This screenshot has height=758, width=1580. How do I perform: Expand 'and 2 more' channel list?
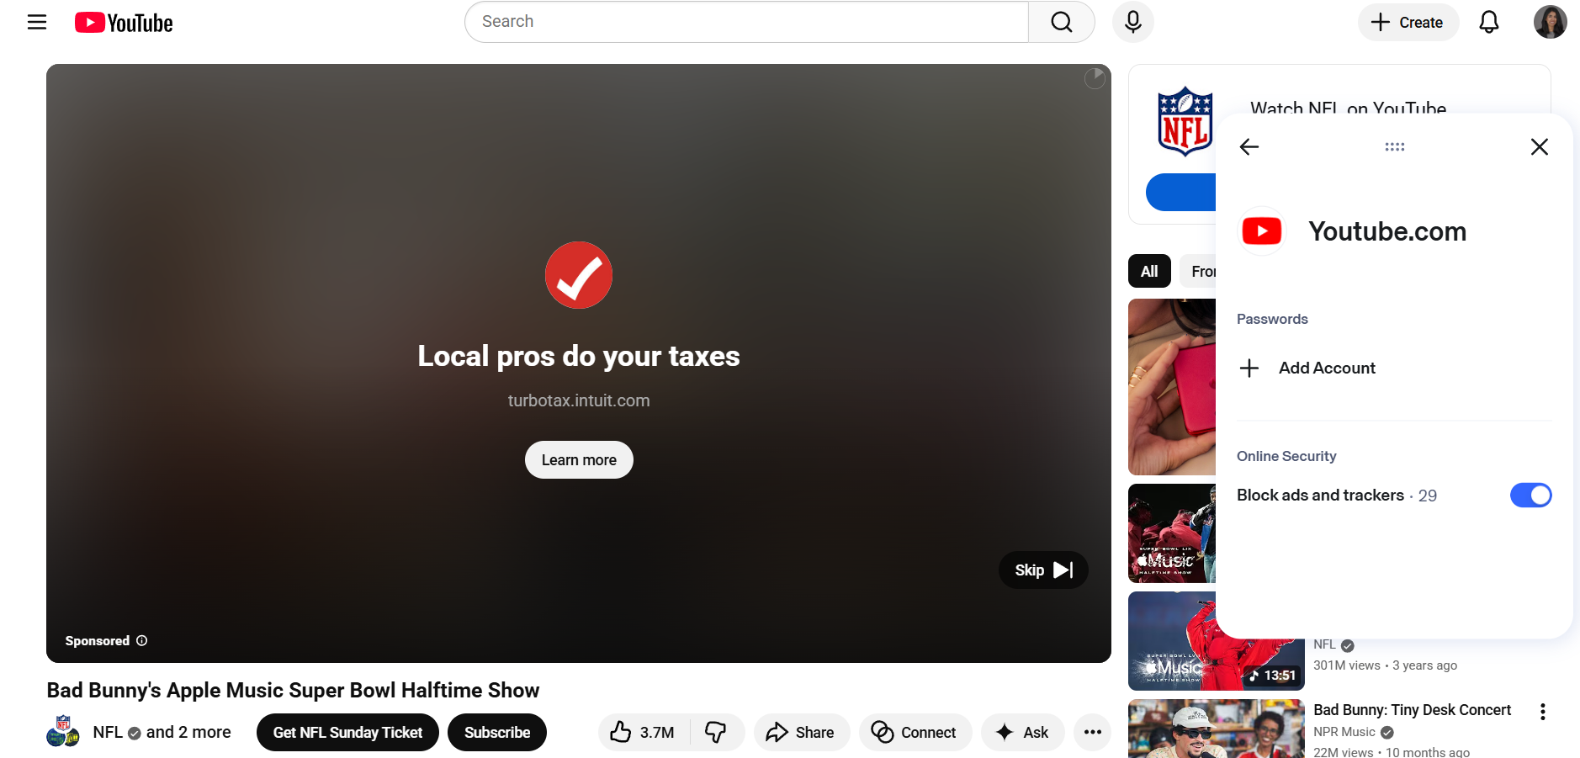coord(187,732)
